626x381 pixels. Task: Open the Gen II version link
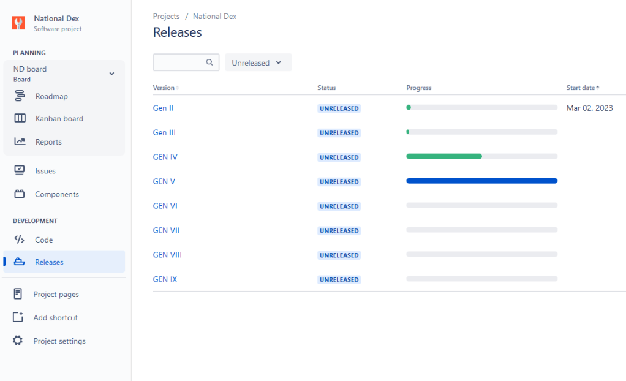click(x=163, y=108)
